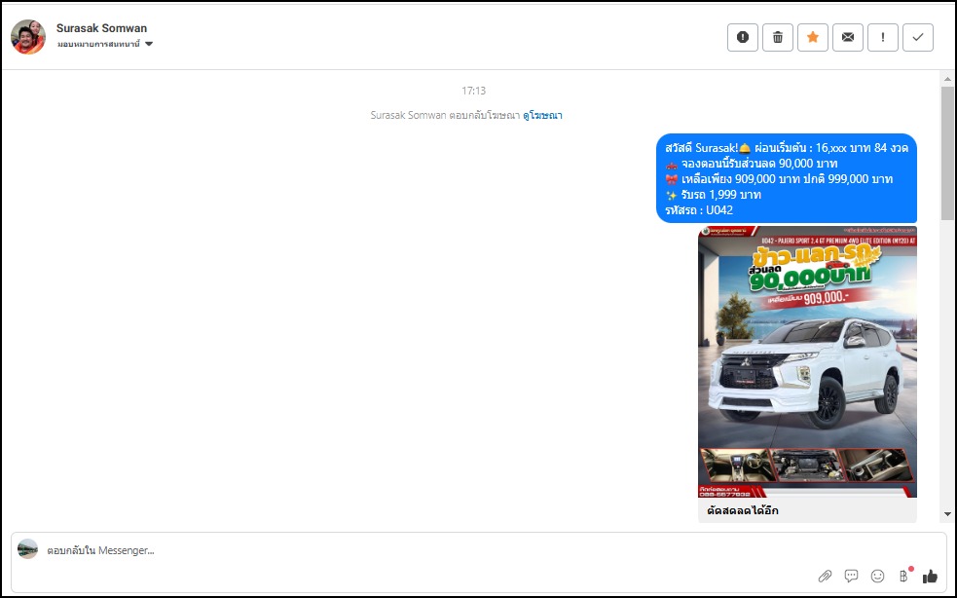Open the ดูโฆษณา view ad link
This screenshot has width=957, height=598.
tap(542, 115)
